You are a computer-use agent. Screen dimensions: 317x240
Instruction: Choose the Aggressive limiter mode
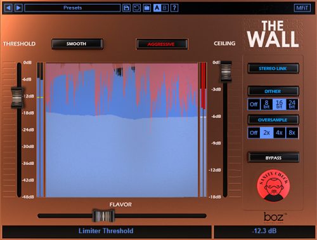click(162, 44)
